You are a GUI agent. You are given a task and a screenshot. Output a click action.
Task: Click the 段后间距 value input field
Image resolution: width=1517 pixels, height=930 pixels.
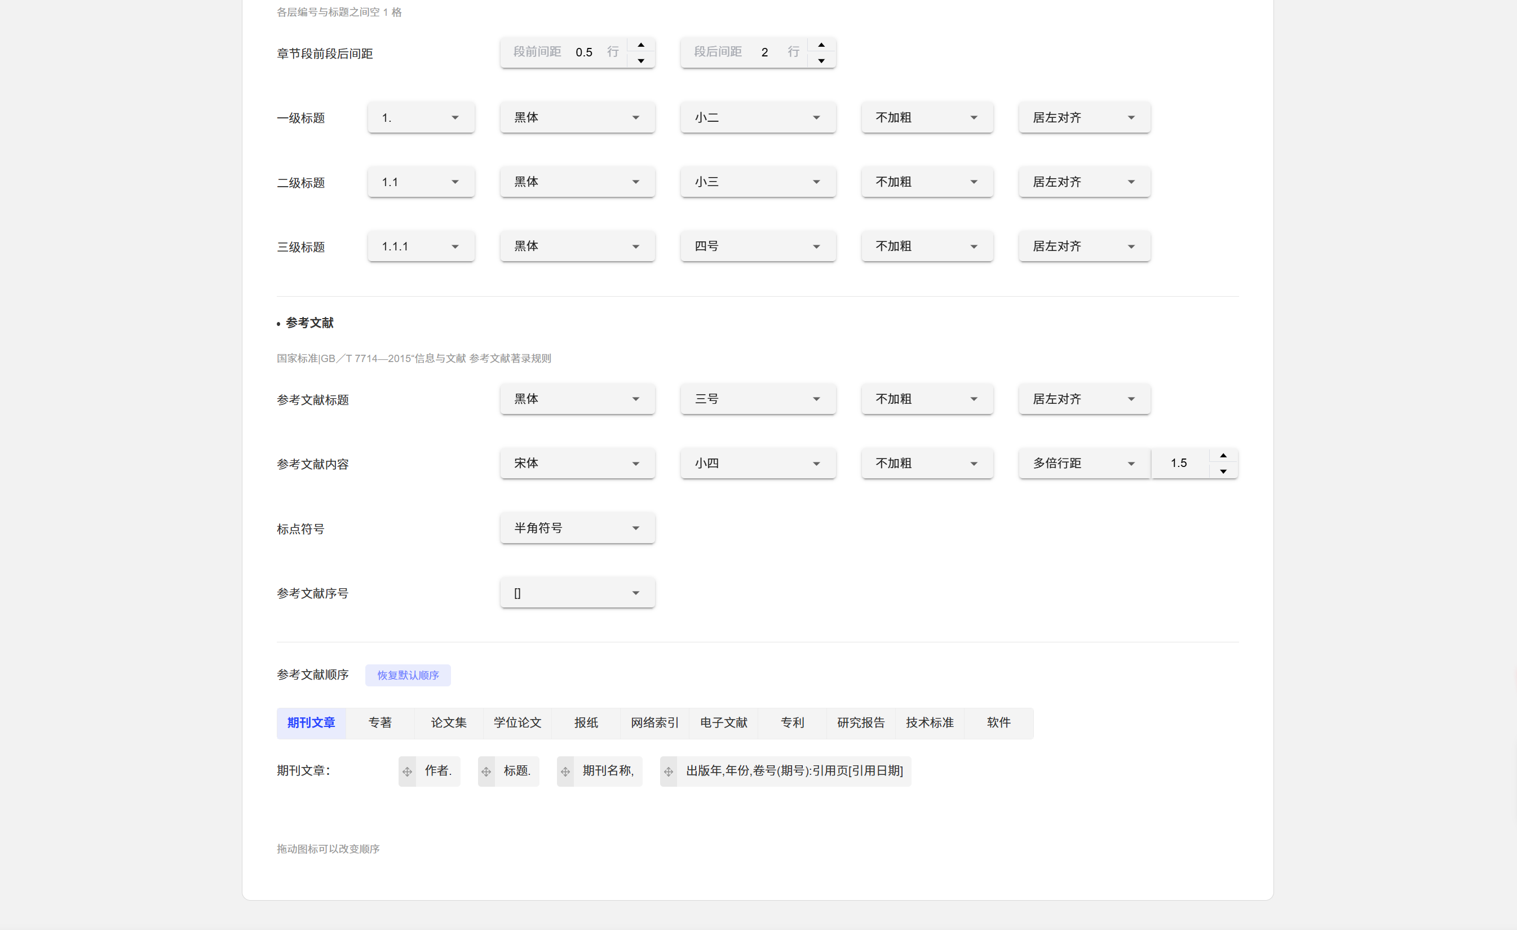pos(764,52)
